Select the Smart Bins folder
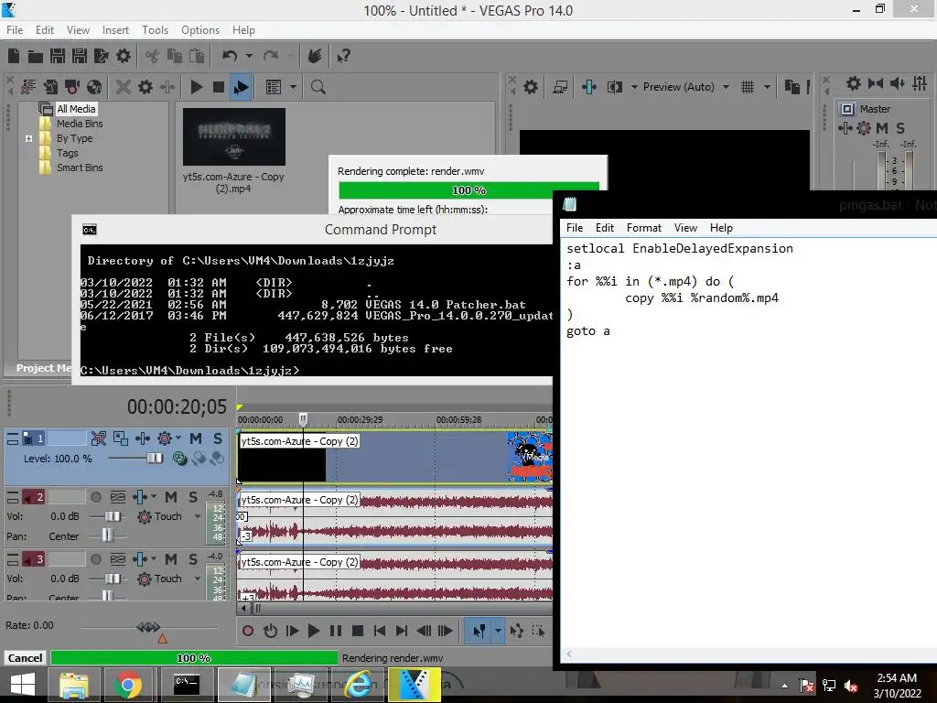The height and width of the screenshot is (703, 937). pos(80,168)
